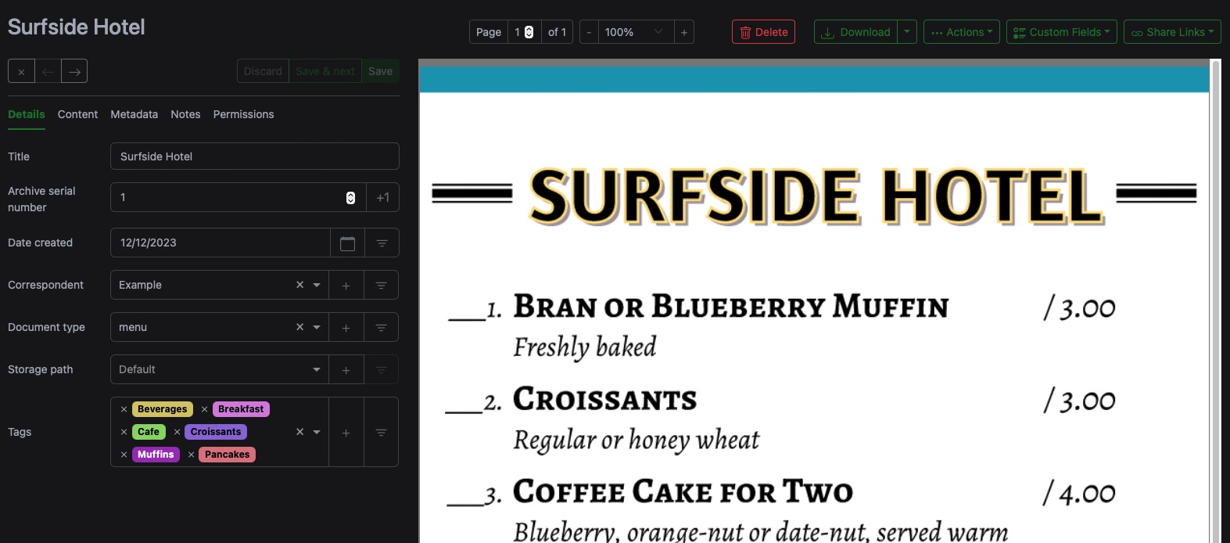Increment archive serial number with +1

tap(382, 198)
